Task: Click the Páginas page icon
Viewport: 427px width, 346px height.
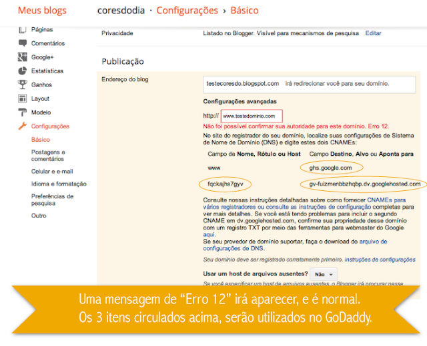Action: point(23,29)
